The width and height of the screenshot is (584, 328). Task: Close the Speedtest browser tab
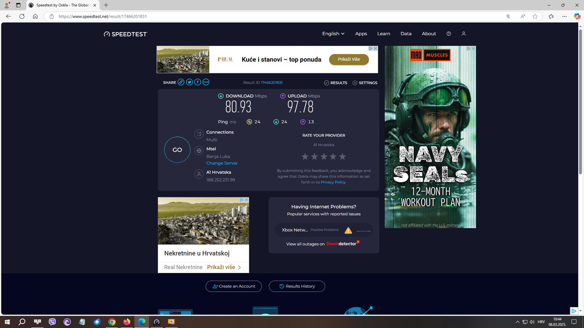(x=95, y=5)
